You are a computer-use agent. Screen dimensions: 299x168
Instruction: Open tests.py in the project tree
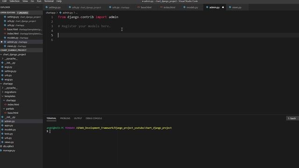[x=8, y=134]
